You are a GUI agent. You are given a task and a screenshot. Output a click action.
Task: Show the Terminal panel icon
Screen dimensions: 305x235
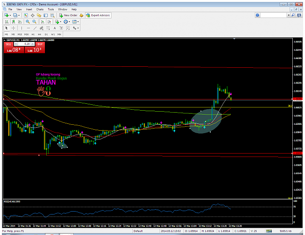coord(46,15)
